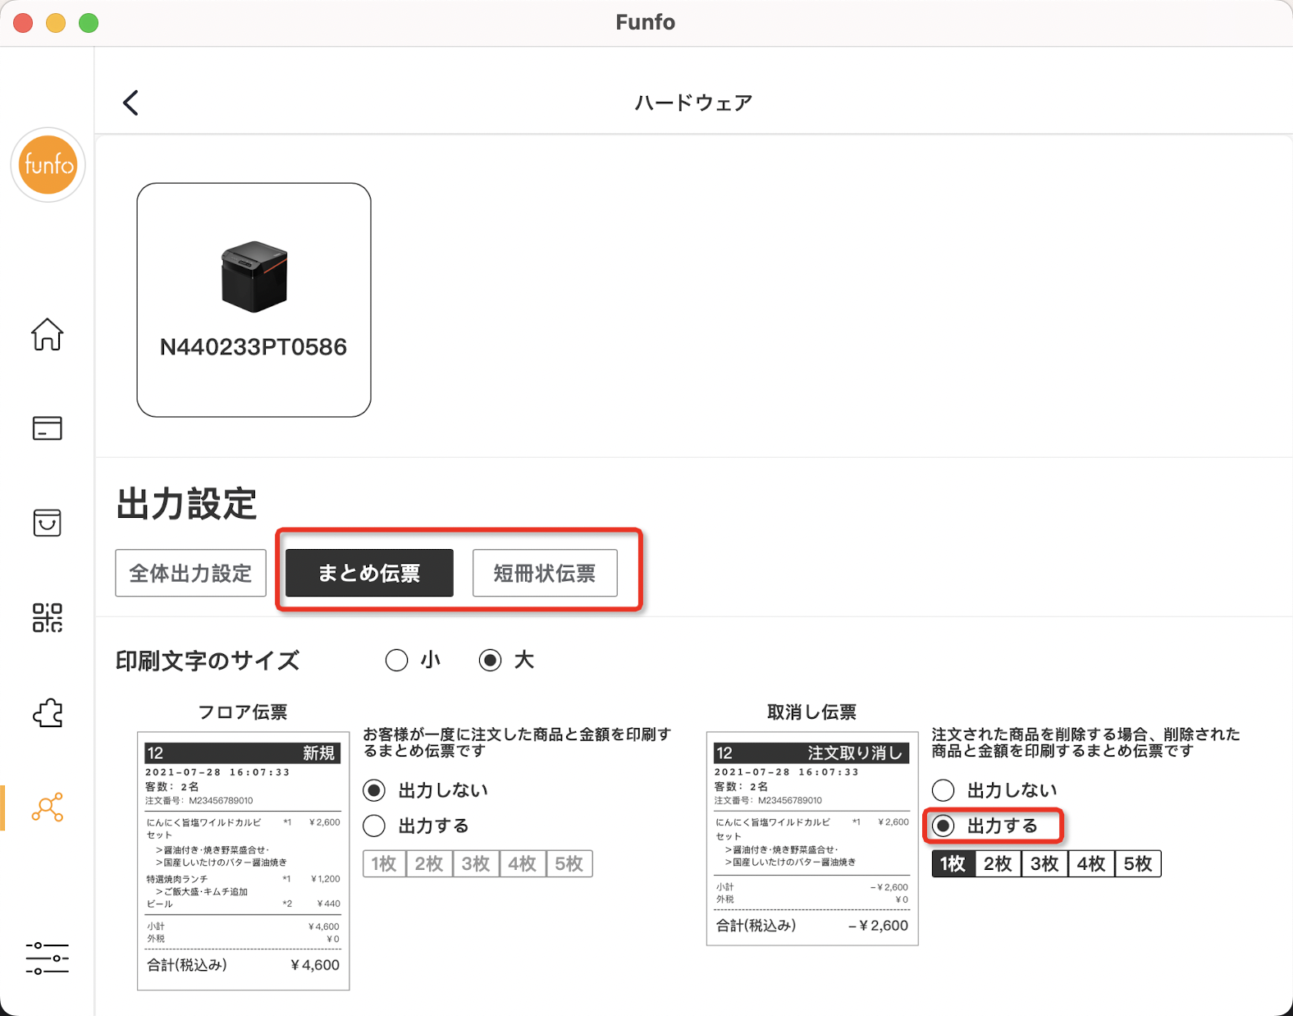Select large (大) print text size

point(491,660)
